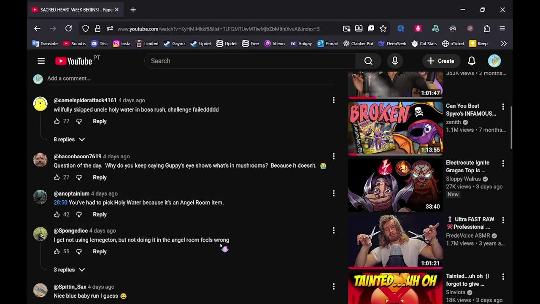Show site security lock info
The height and width of the screenshot is (304, 540).
point(97,29)
